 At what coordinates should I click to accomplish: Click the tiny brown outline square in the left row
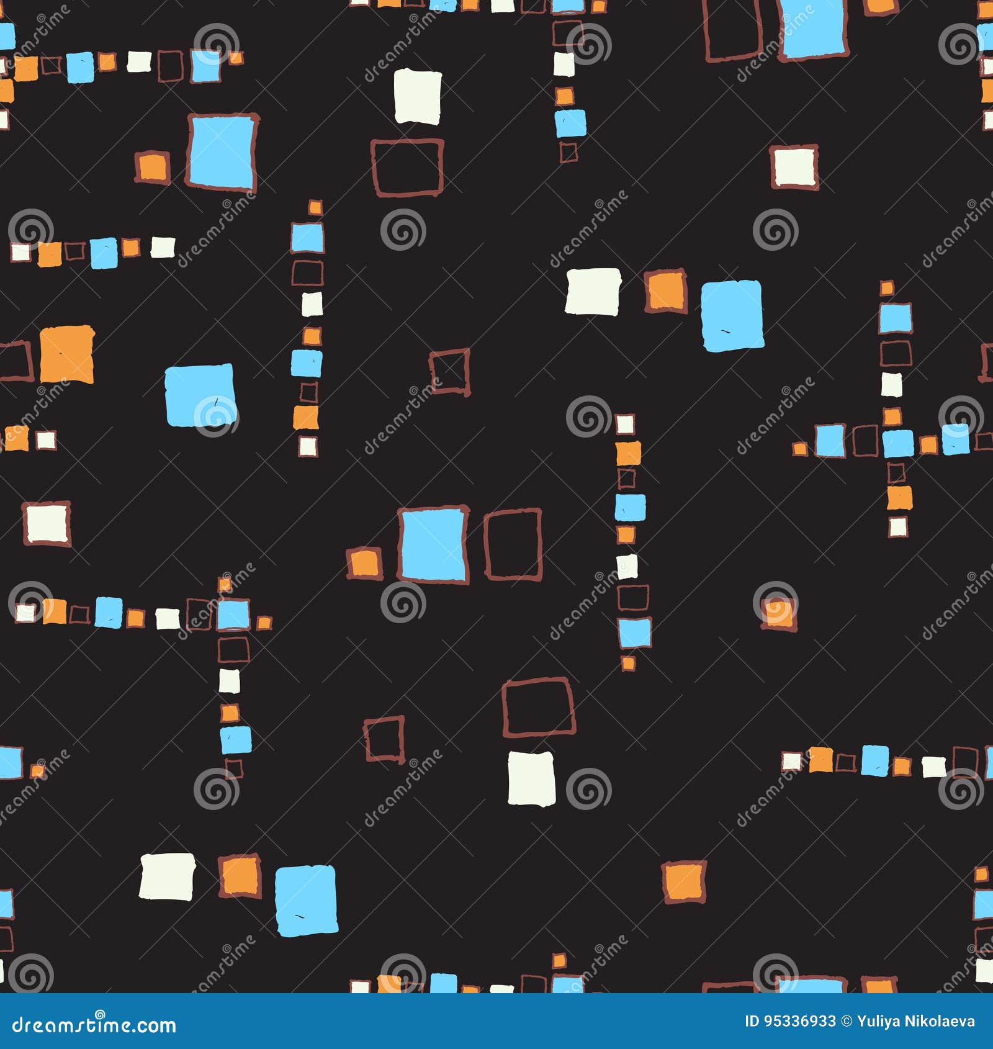click(73, 252)
